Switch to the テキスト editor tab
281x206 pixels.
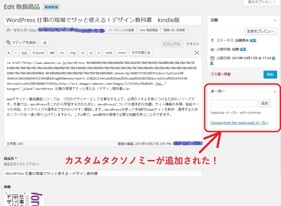coord(193,44)
